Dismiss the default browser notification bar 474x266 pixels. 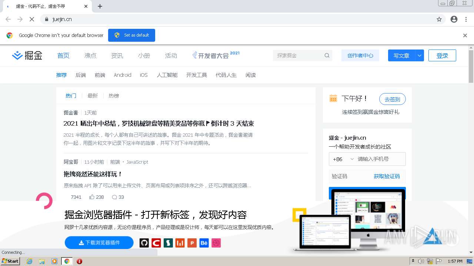[x=465, y=35]
